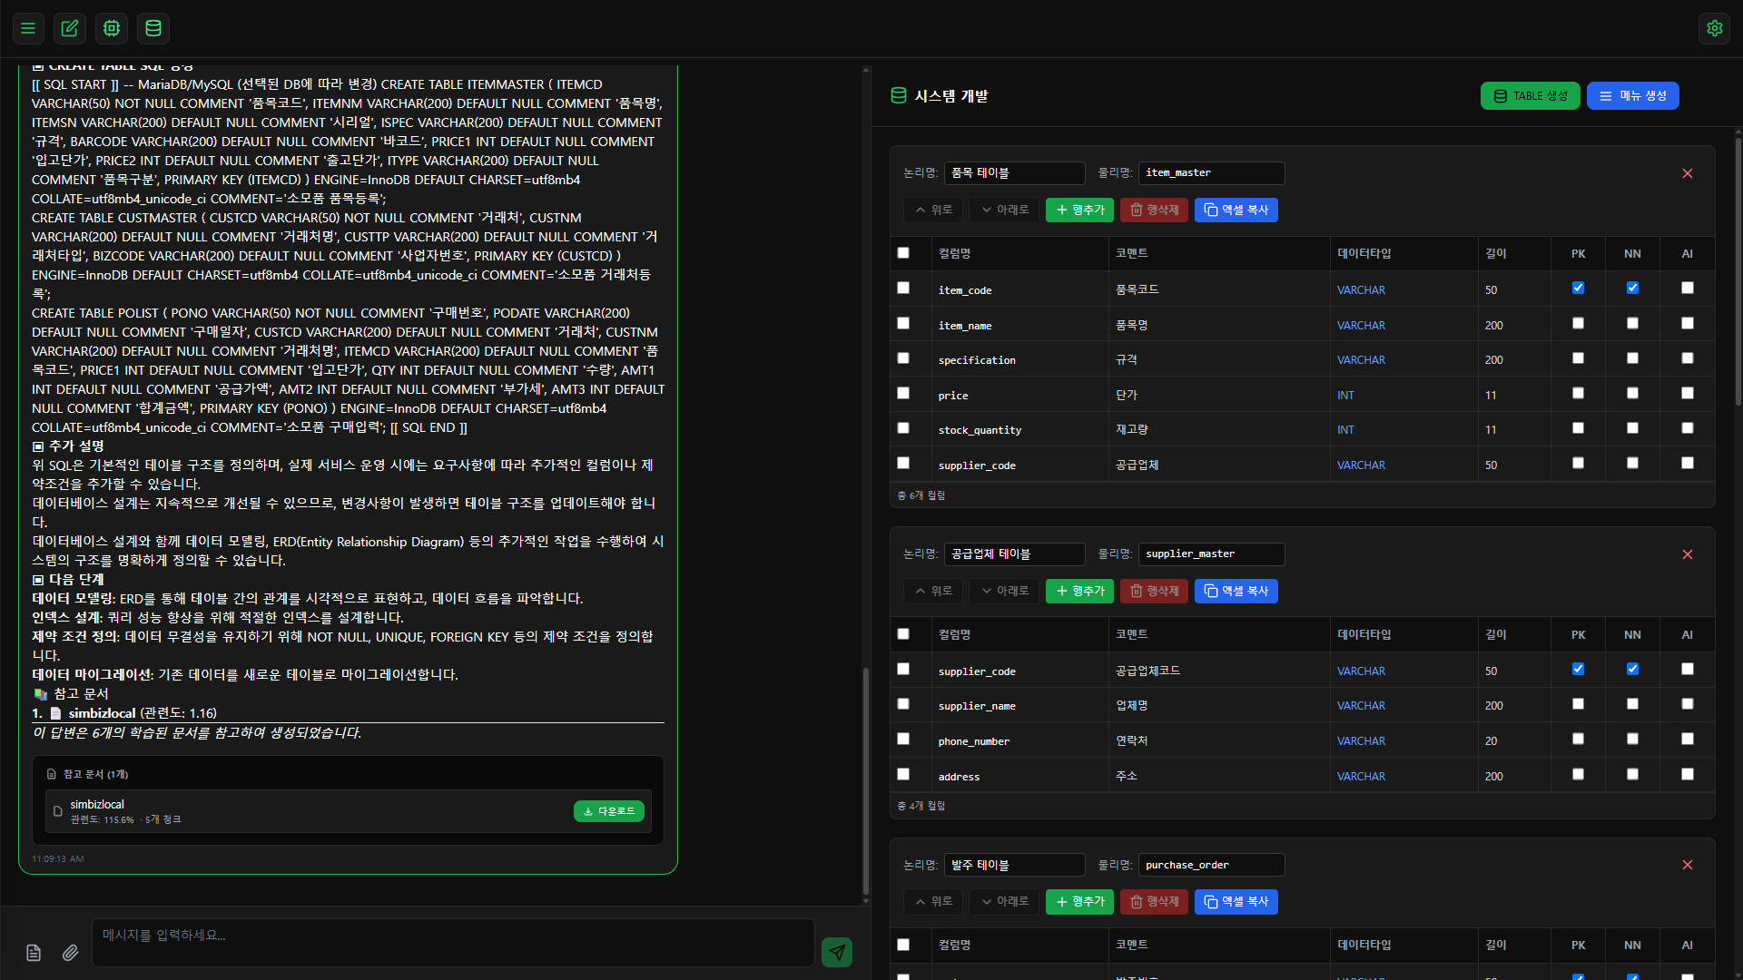
Task: Click the new chat edit icon
Action: 70,28
